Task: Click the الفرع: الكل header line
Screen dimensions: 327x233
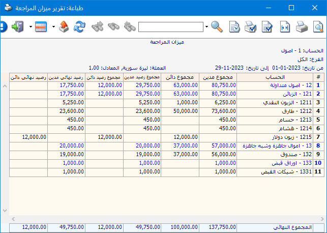Action: click(x=311, y=60)
